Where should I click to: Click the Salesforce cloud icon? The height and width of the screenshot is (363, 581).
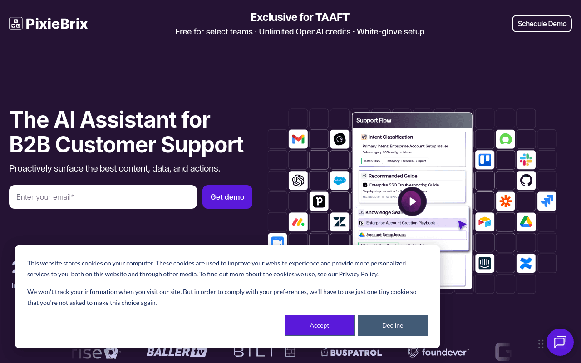coord(340,181)
